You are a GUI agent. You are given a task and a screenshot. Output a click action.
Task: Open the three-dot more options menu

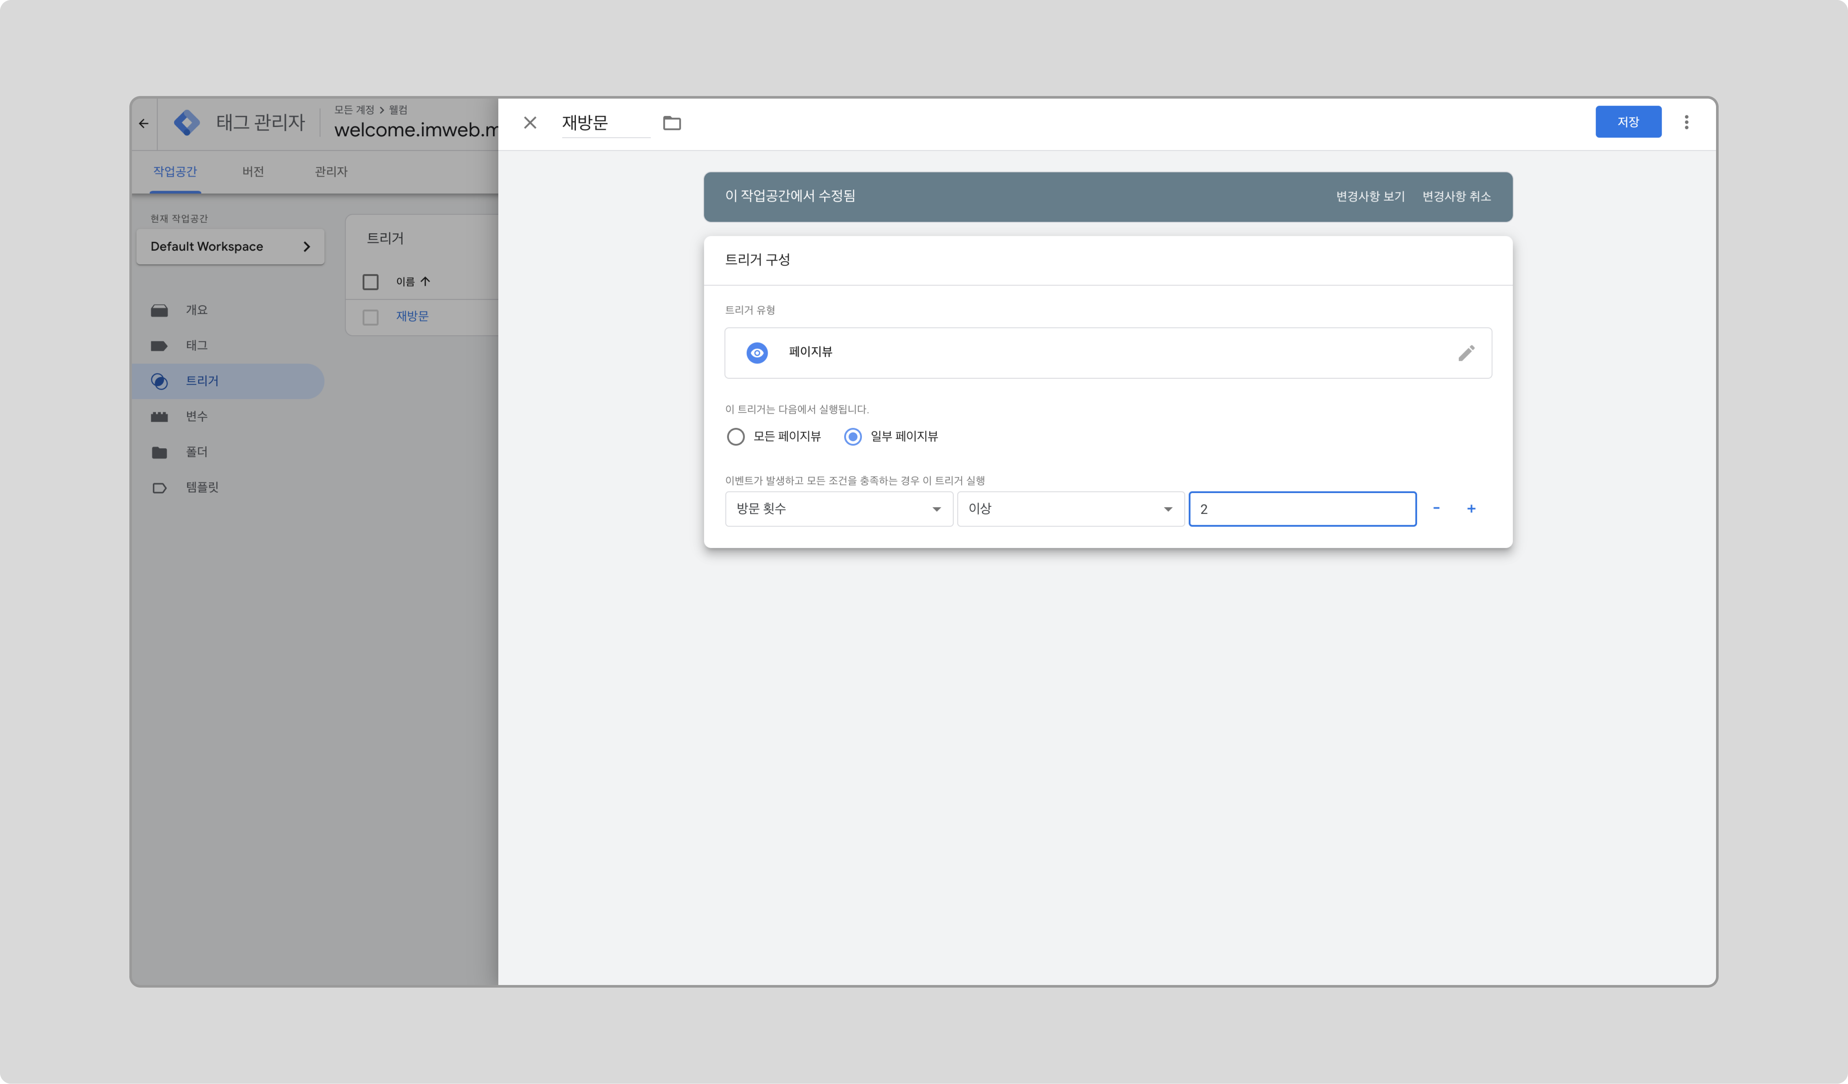1686,122
